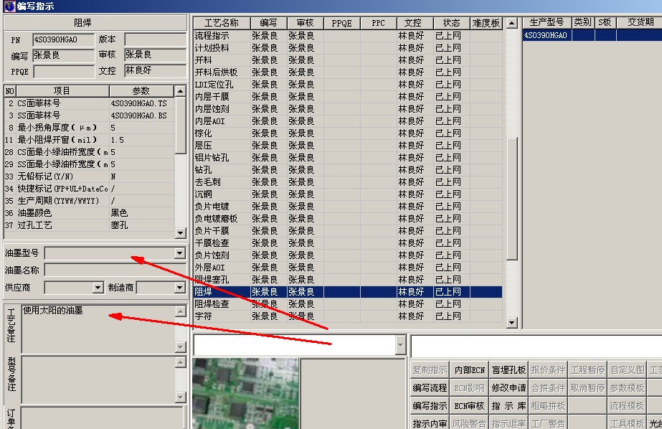The image size is (662, 429).
Task: Select the 外层AOI process row
Action: pos(348,268)
